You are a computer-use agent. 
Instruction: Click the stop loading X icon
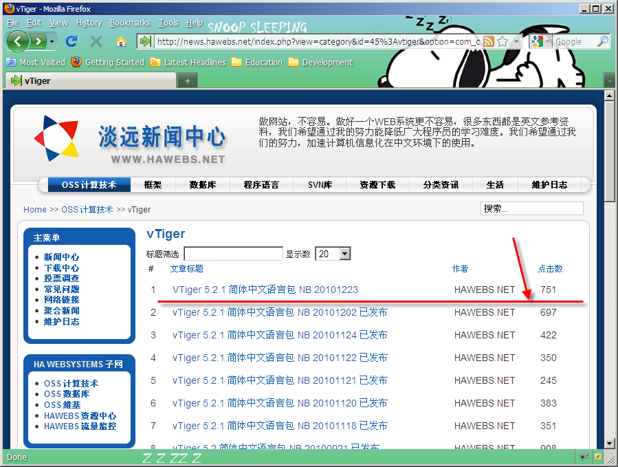(x=96, y=41)
